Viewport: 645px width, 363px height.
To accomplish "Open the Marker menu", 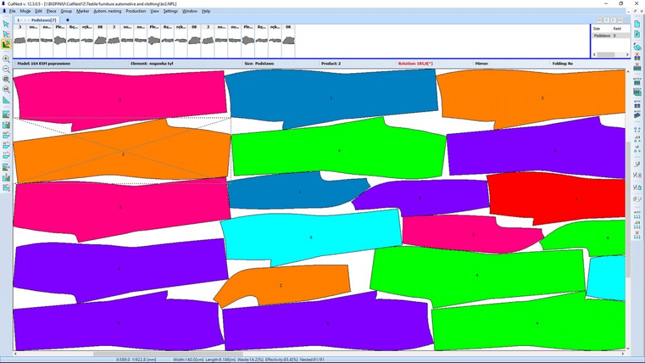I will (x=83, y=11).
